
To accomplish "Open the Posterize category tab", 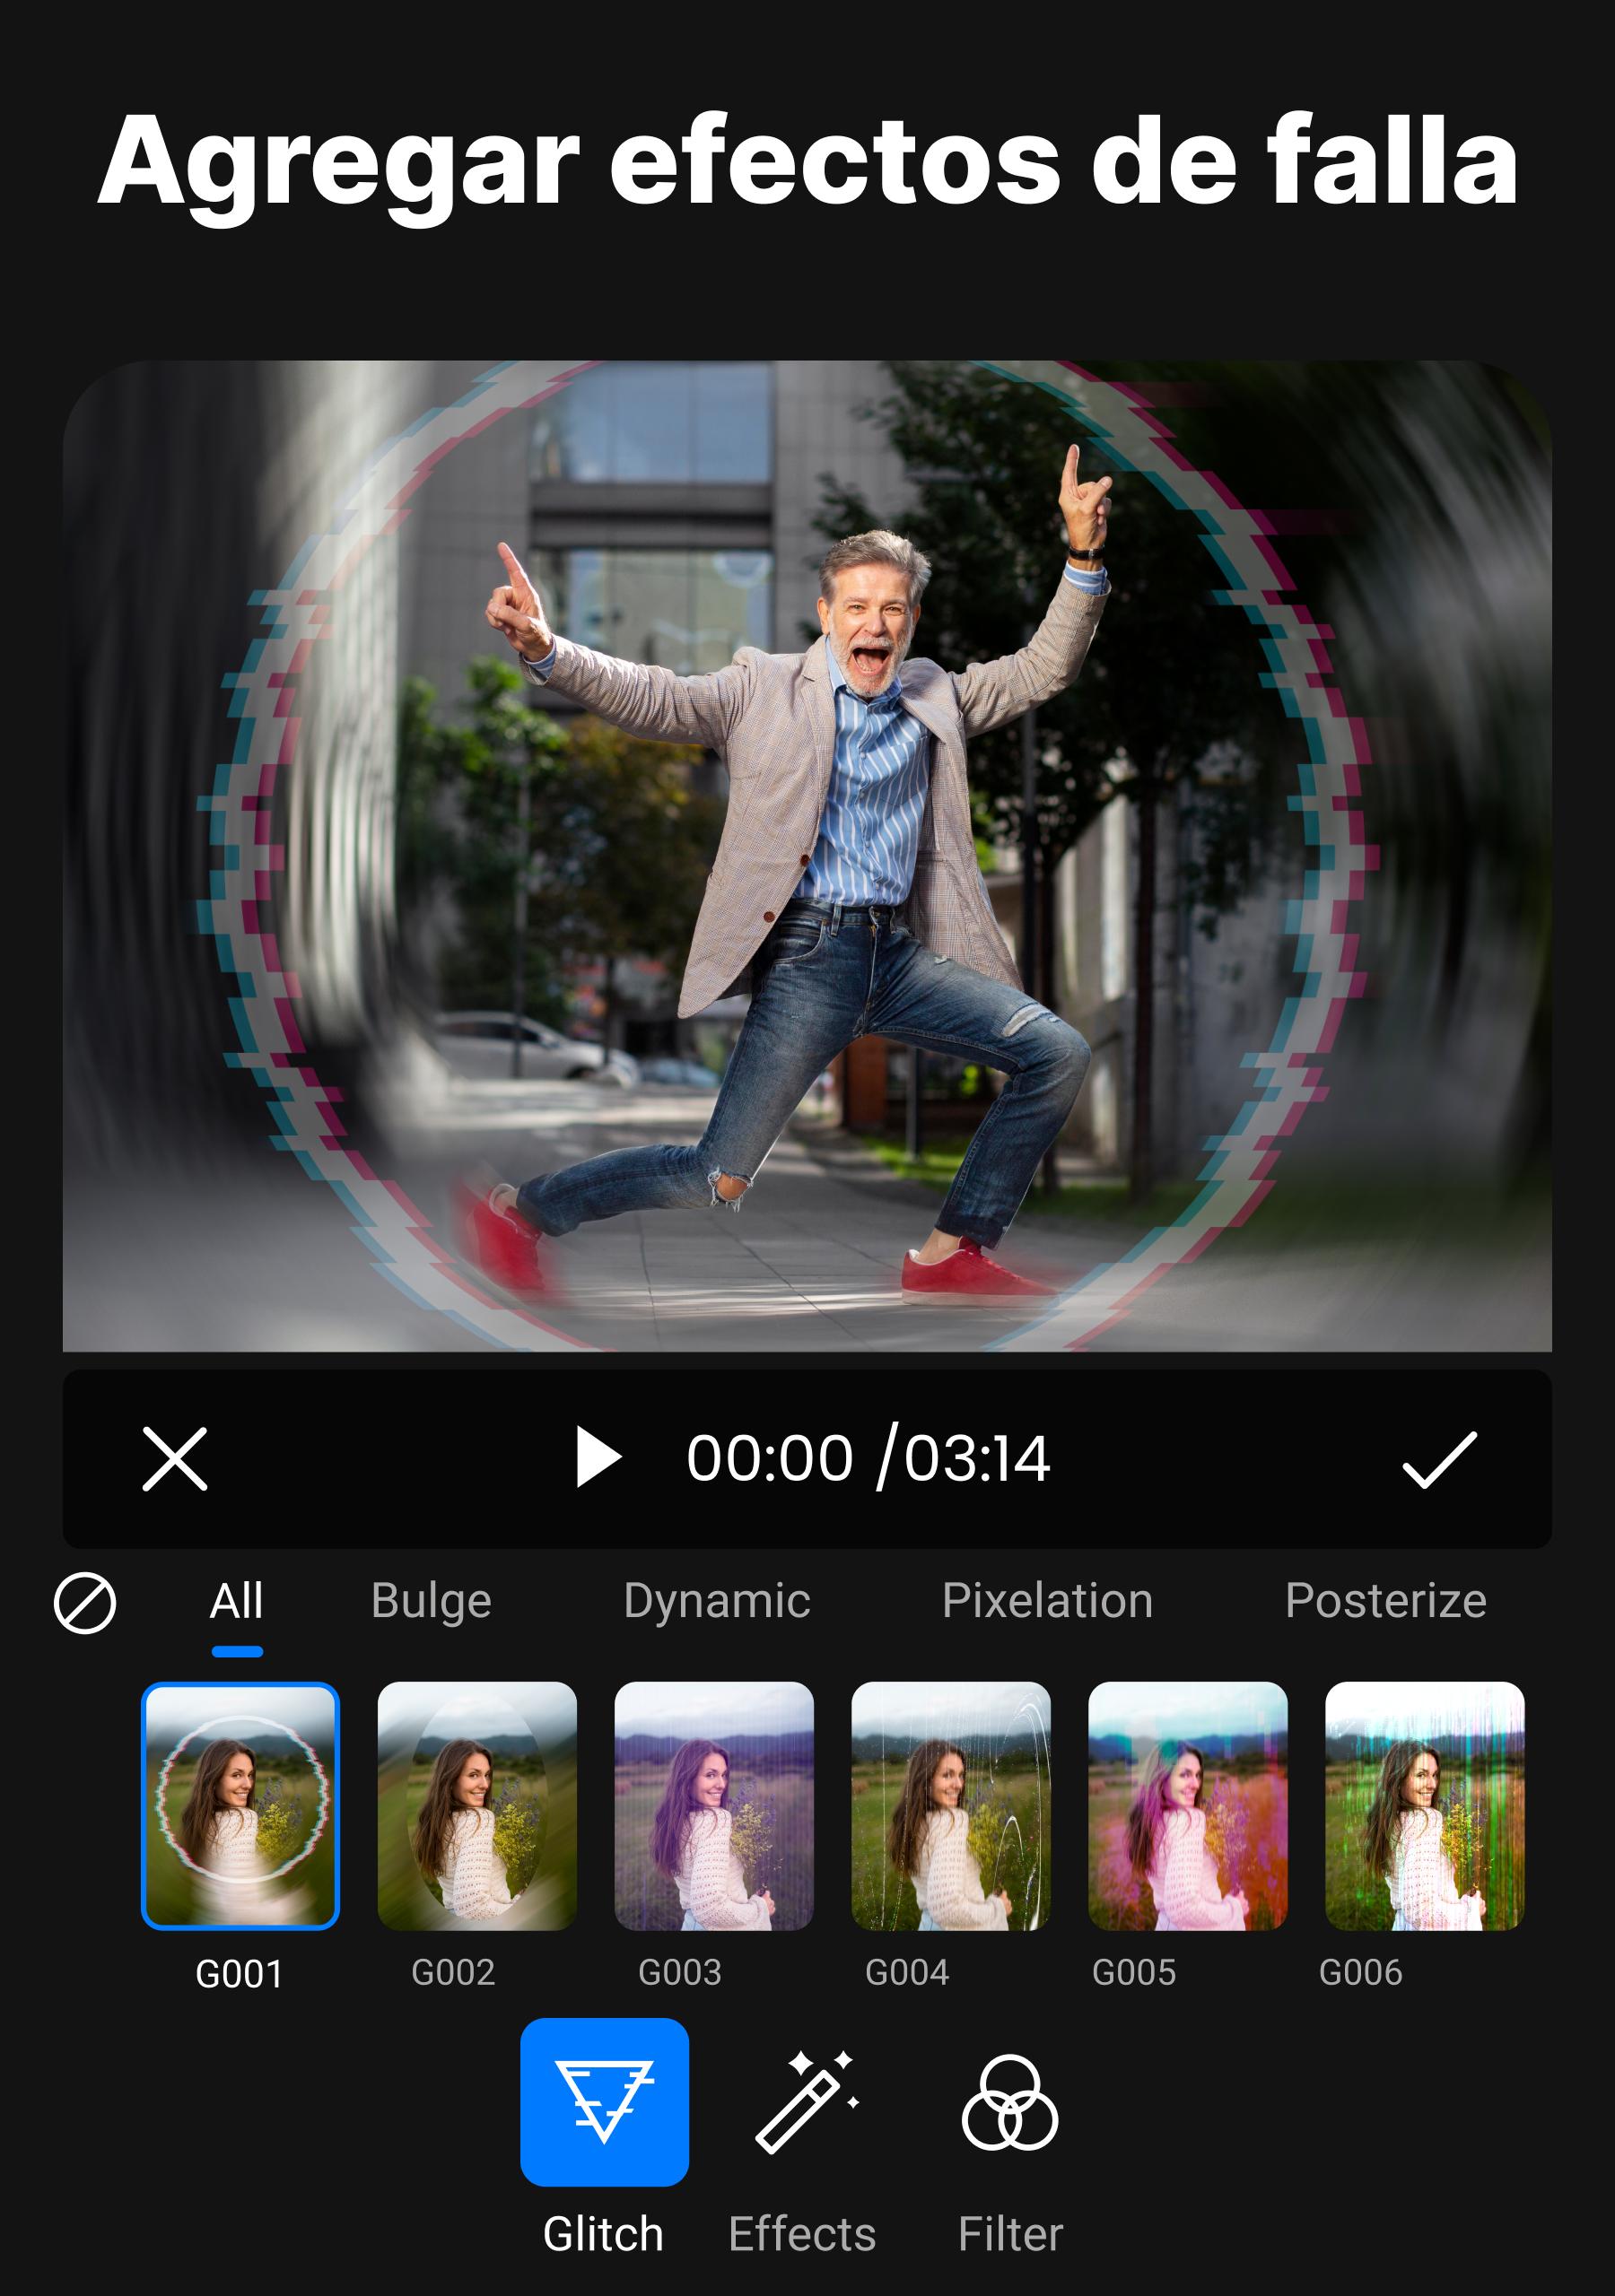I will click(1386, 1601).
